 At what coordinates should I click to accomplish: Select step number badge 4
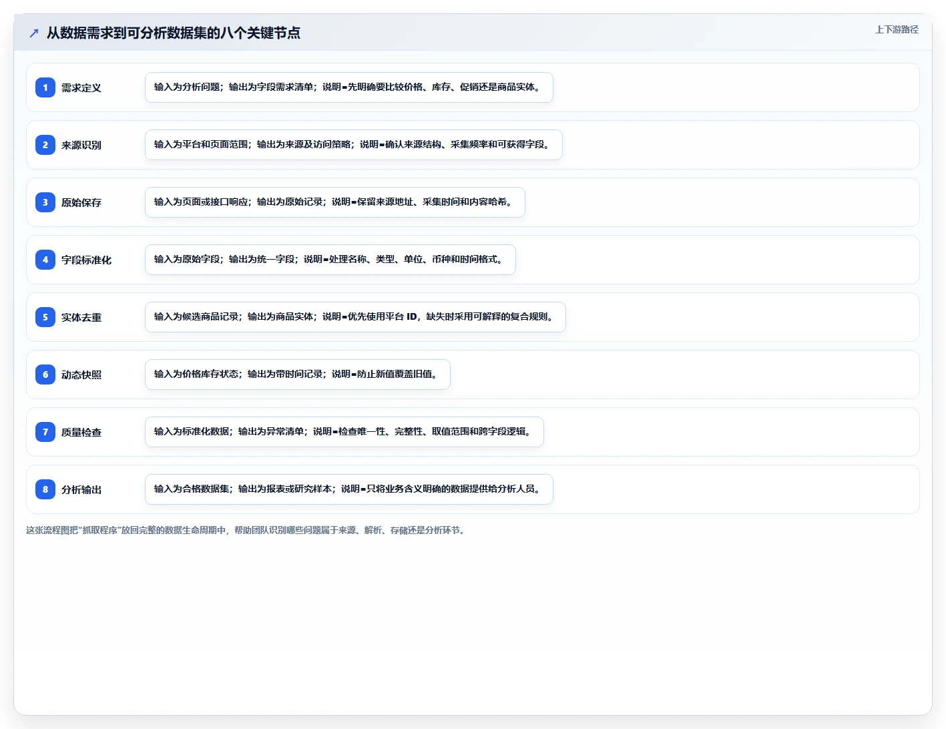45,260
